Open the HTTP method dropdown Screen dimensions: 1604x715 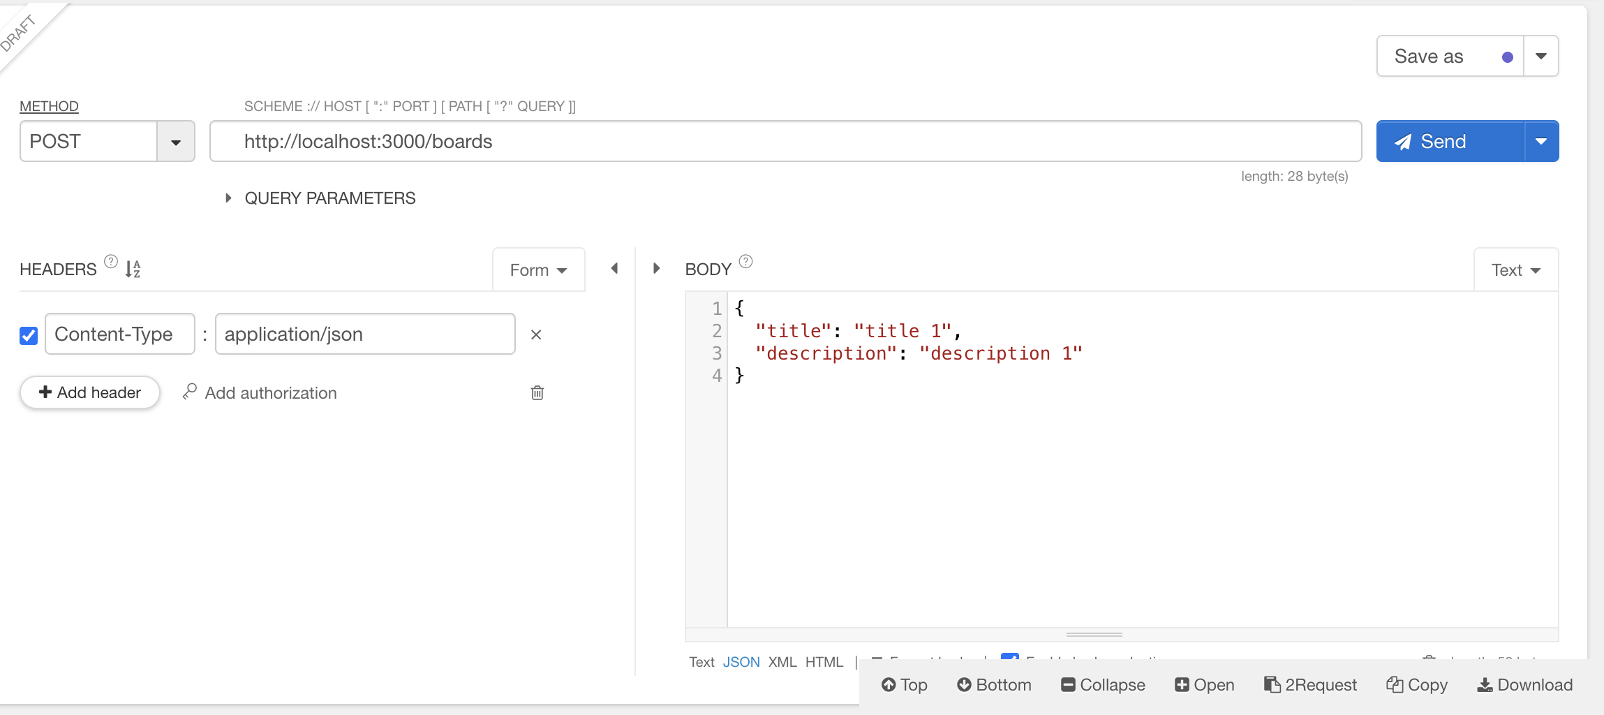[176, 142]
